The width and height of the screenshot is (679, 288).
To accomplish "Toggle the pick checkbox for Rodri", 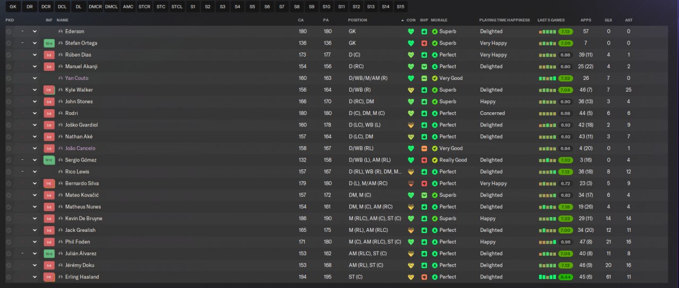I will point(8,113).
